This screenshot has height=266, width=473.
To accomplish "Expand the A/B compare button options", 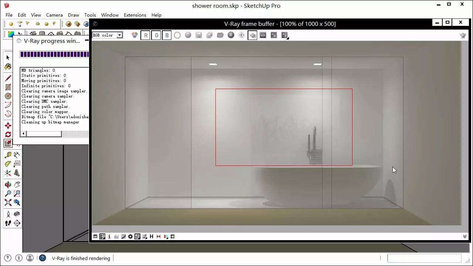I will point(285,35).
